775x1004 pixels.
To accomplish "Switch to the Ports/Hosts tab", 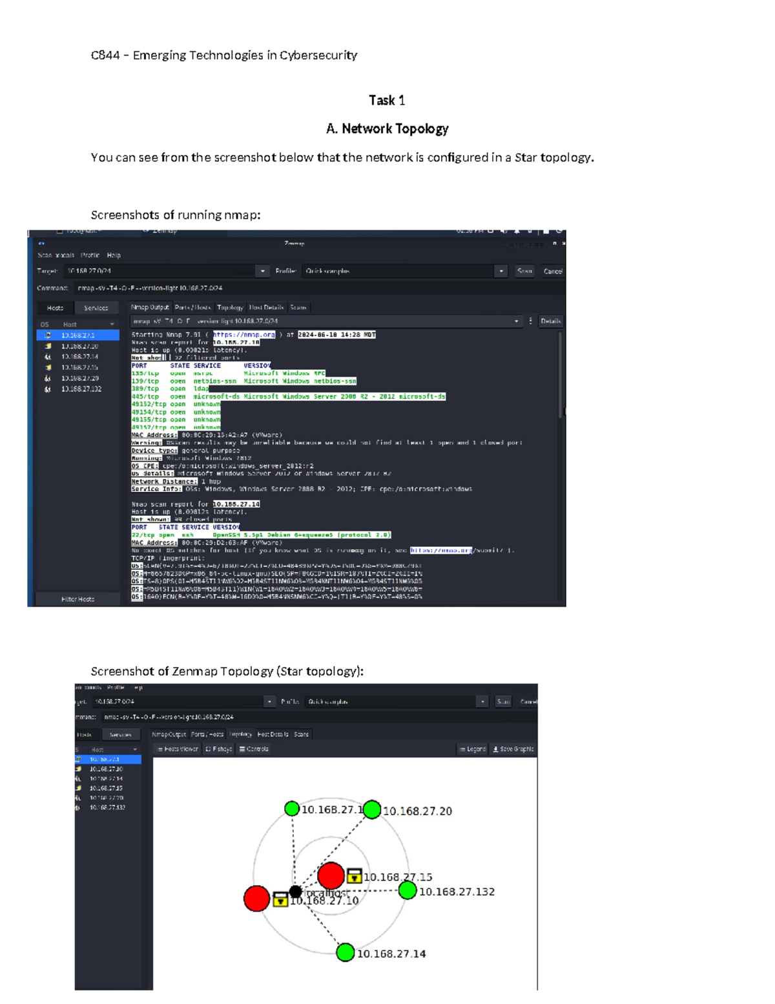I will pos(193,308).
